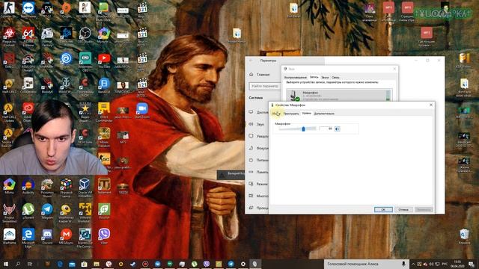Open WebMoney Keeper shortcut
The image size is (479, 269).
66,213
